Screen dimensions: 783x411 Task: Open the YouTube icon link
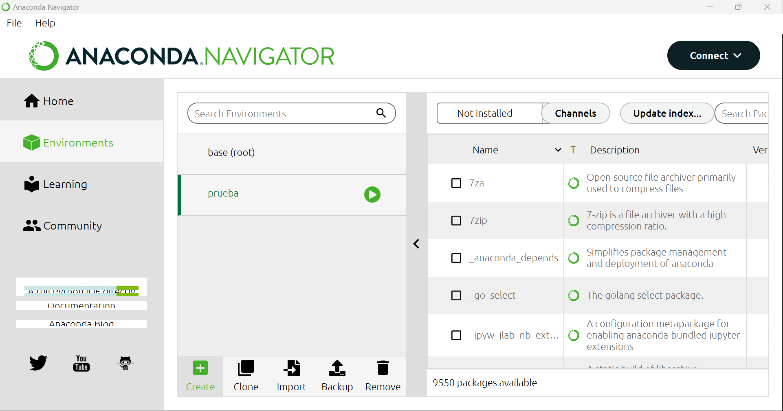point(81,363)
